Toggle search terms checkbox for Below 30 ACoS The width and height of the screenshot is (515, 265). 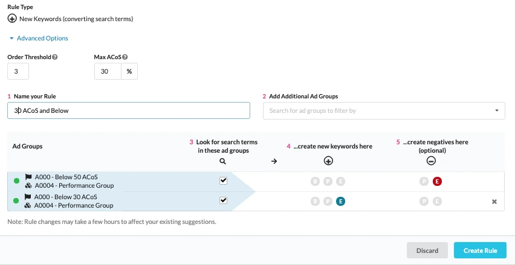223,200
